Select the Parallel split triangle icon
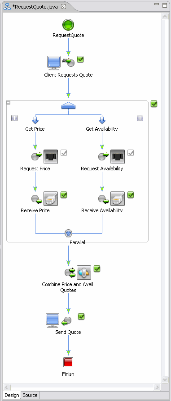The width and height of the screenshot is (171, 401). tap(68, 105)
